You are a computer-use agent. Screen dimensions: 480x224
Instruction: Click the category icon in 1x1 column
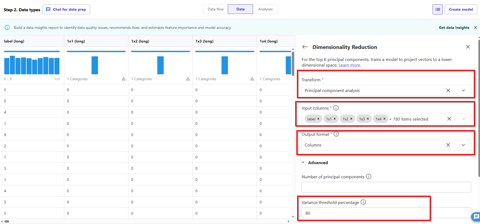point(124,79)
